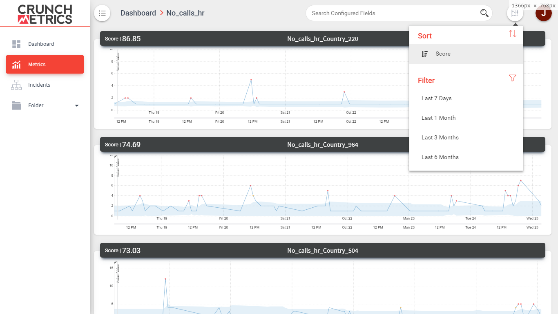Click the Filter section heading
Viewport: 558px width, 314px height.
point(426,81)
